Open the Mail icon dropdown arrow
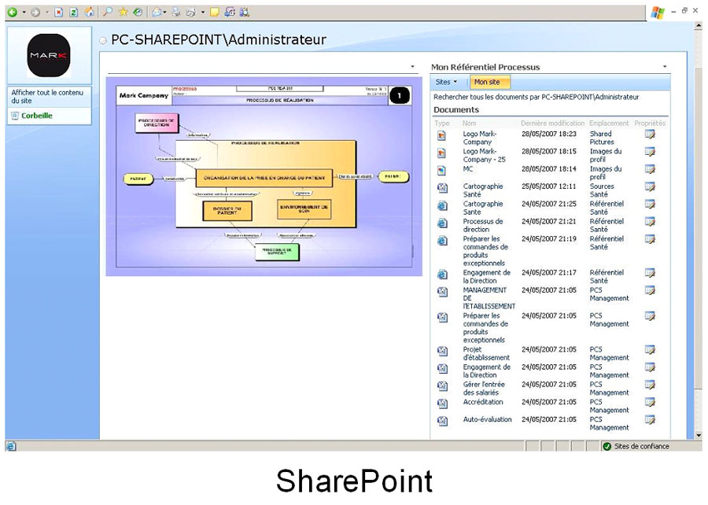 tap(165, 12)
